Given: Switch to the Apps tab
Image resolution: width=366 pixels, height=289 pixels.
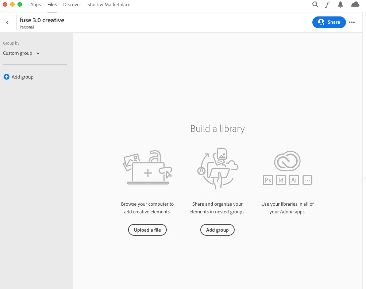Looking at the screenshot, I should click(x=35, y=5).
